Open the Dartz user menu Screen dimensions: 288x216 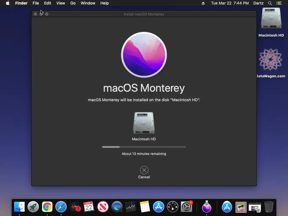coord(258,3)
